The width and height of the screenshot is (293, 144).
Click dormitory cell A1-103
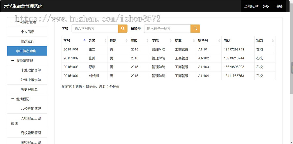coord(209,67)
